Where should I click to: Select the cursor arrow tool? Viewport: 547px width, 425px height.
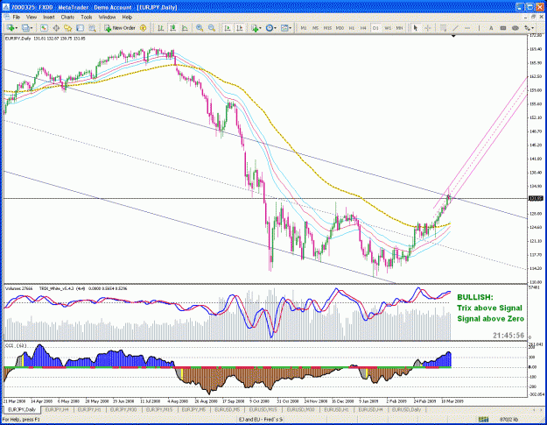(x=415, y=28)
